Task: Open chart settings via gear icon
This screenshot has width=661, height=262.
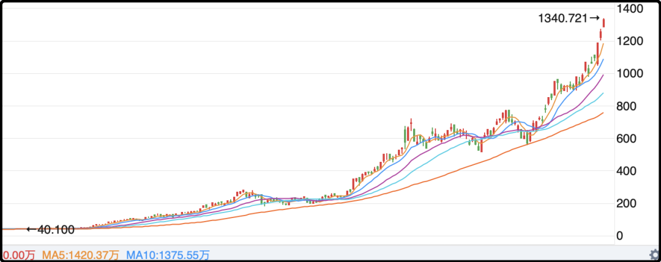Action: pyautogui.click(x=655, y=255)
